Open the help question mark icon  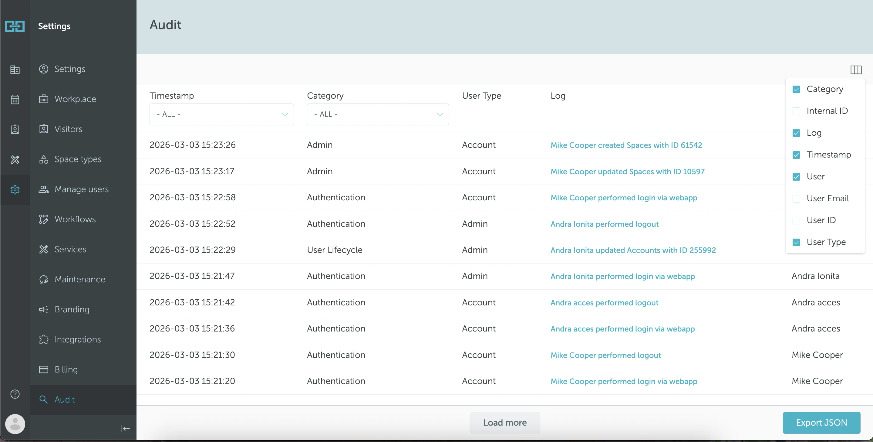pyautogui.click(x=15, y=394)
